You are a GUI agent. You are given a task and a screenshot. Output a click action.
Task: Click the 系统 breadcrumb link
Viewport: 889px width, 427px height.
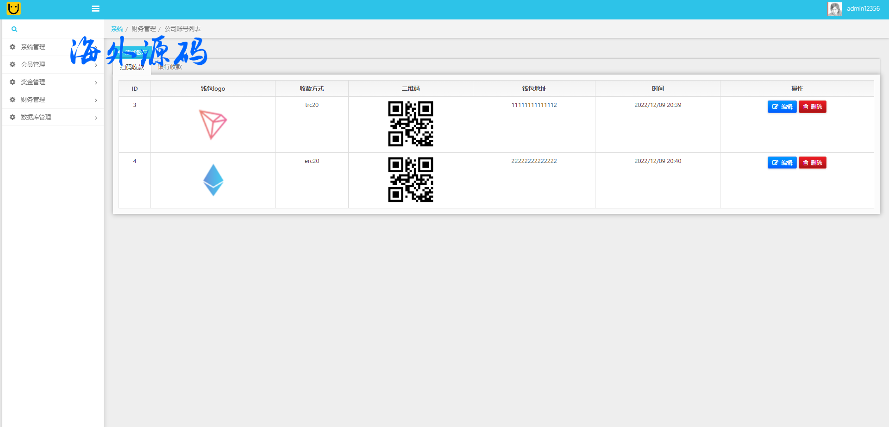click(x=117, y=29)
